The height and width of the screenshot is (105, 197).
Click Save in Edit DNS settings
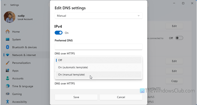click(x=76, y=97)
